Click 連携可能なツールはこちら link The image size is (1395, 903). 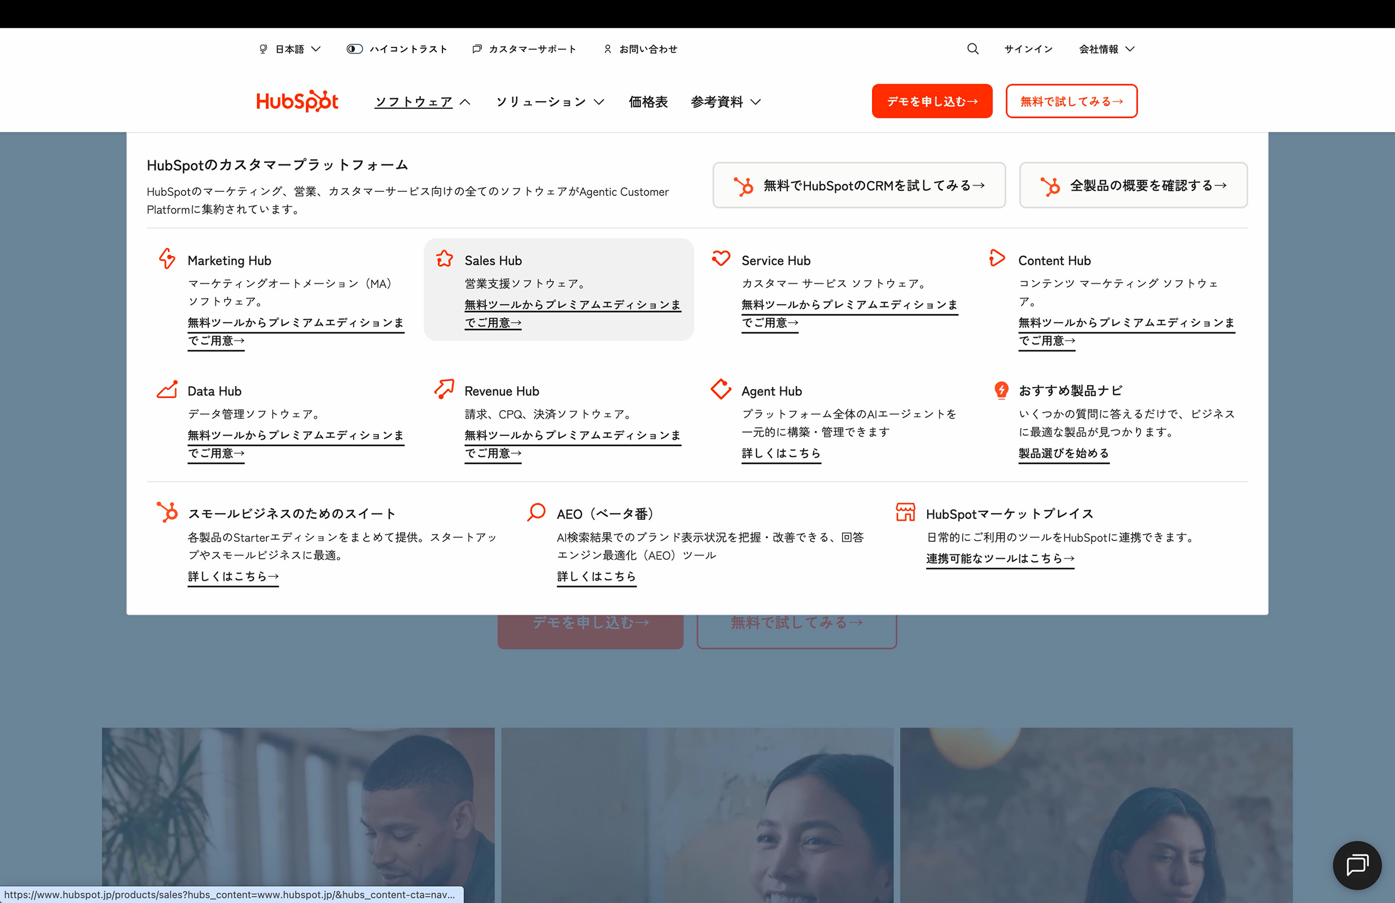click(x=1000, y=559)
